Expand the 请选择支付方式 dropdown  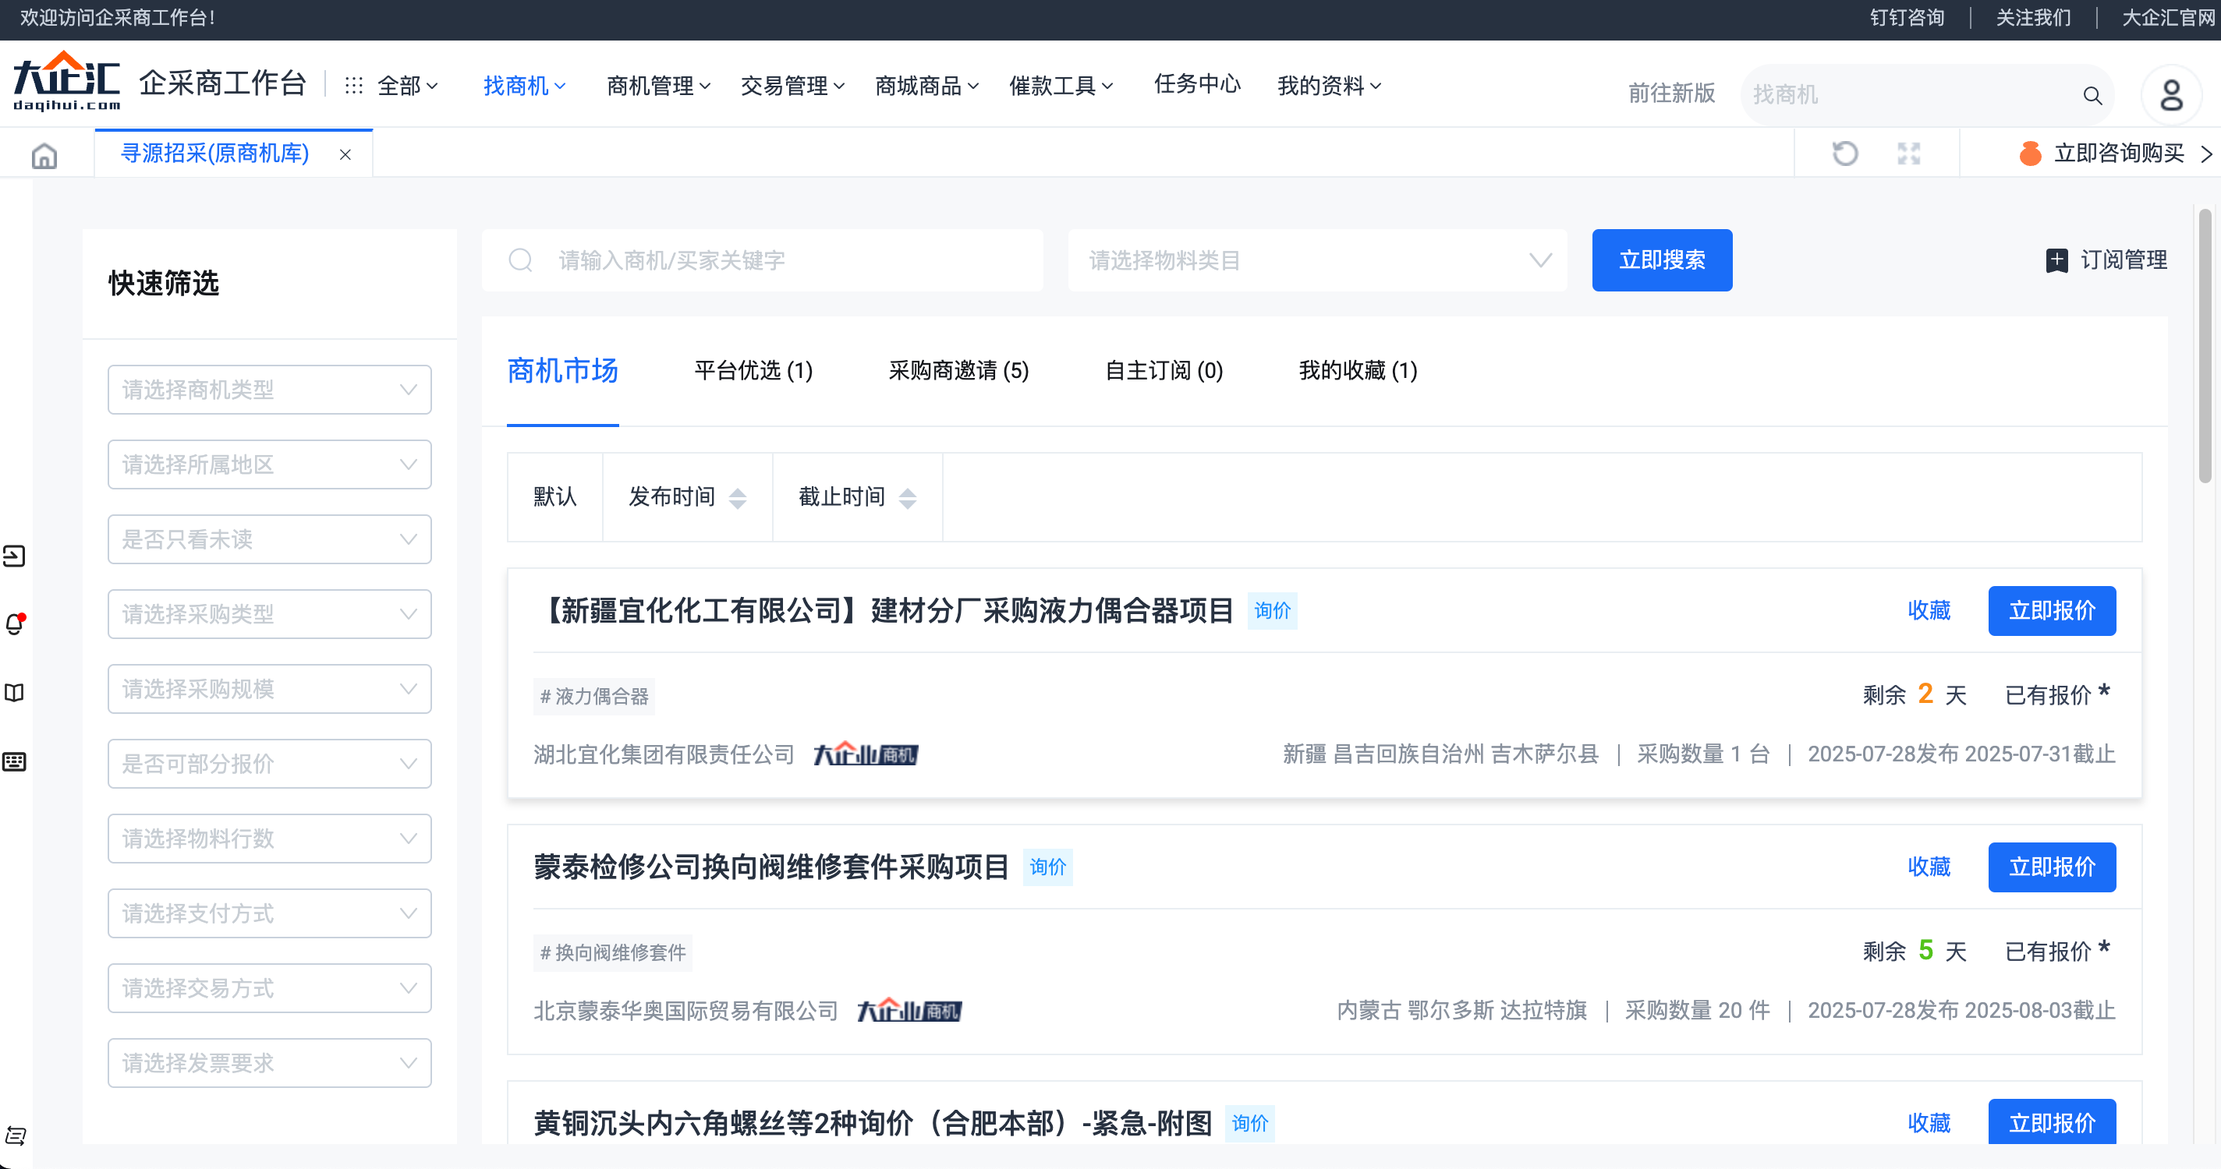269,913
